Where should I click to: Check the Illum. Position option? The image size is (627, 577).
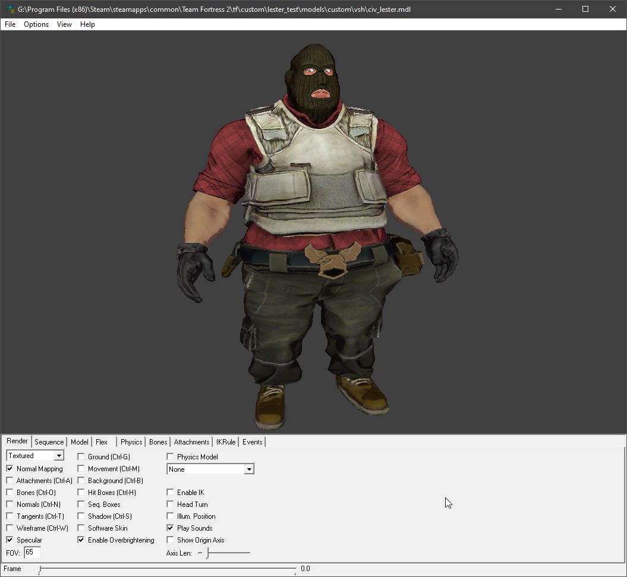point(170,516)
